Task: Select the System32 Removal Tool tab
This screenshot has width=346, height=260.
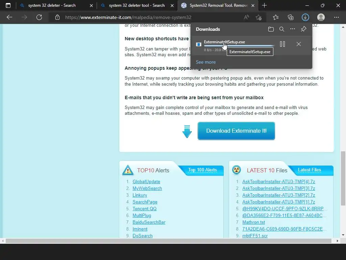Action: [x=219, y=5]
